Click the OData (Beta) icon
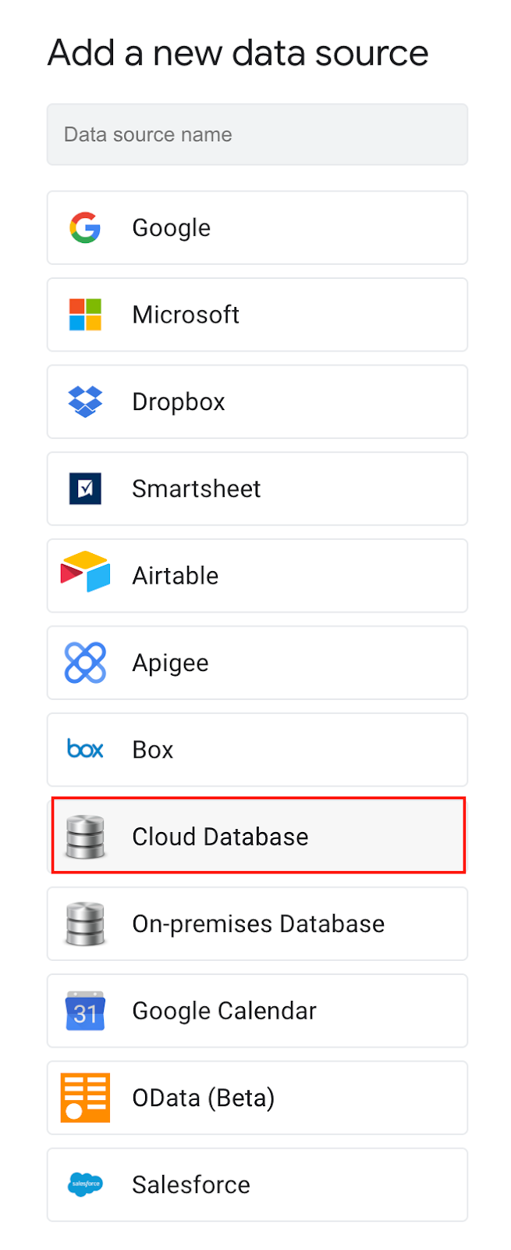Viewport: 511px width, 1250px height. coord(85,1098)
